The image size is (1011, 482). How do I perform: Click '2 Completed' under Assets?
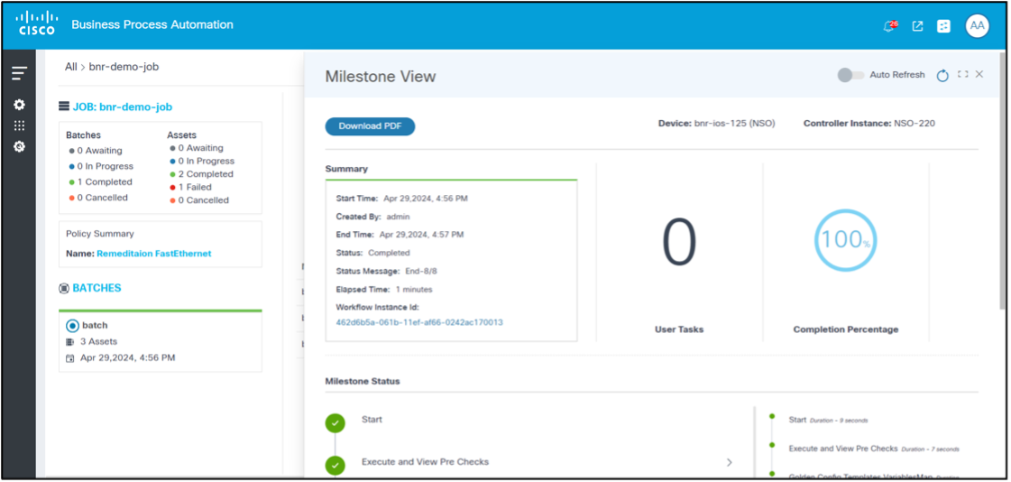[x=206, y=174]
